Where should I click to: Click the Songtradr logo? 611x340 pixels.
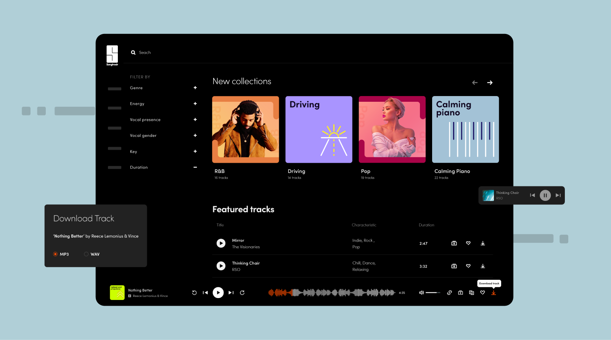tap(112, 55)
